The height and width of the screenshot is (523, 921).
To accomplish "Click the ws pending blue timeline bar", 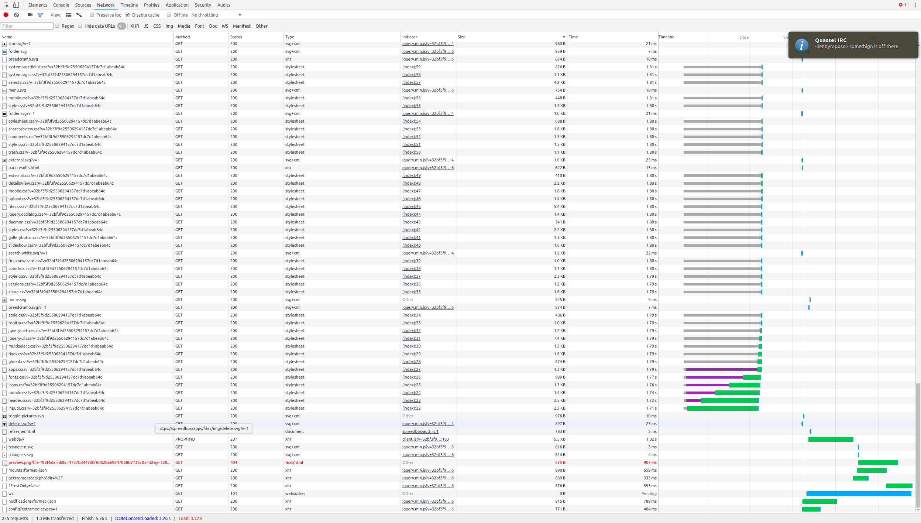I will click(x=859, y=494).
